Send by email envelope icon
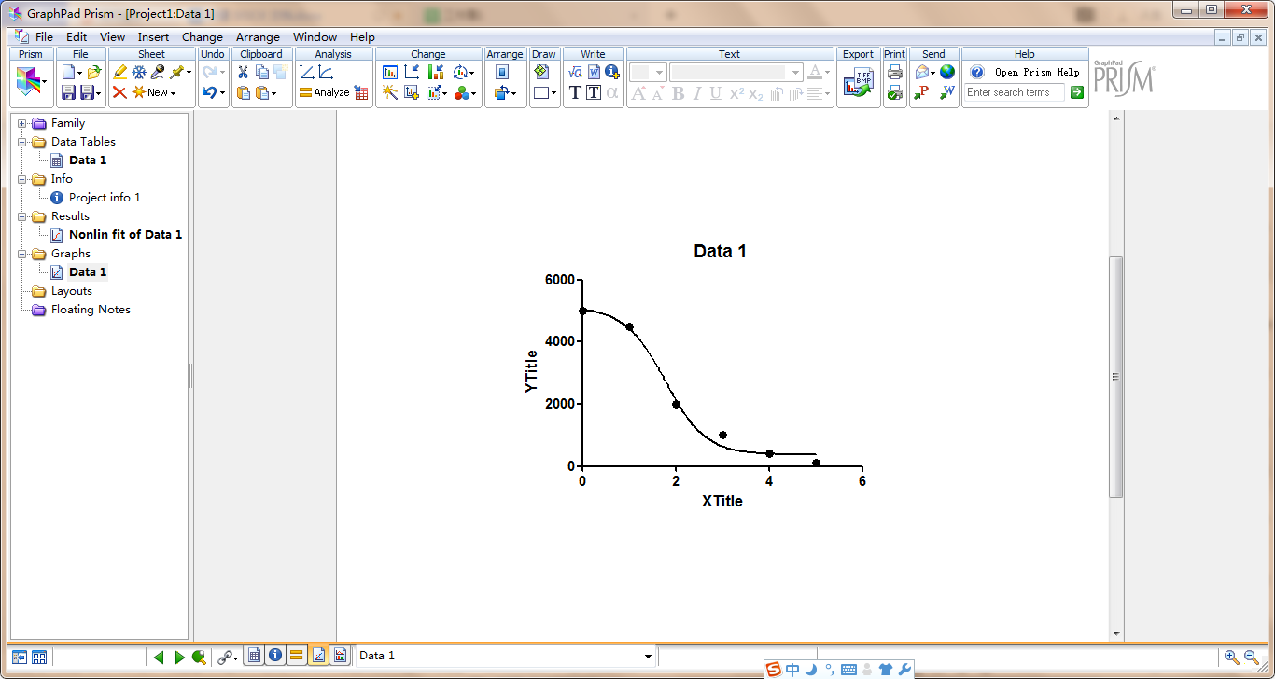The height and width of the screenshot is (679, 1275). (921, 72)
